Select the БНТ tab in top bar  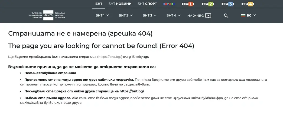[x=99, y=4]
